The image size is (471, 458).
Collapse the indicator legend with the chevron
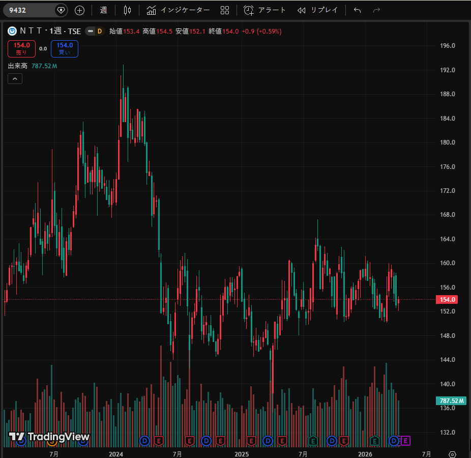point(15,79)
